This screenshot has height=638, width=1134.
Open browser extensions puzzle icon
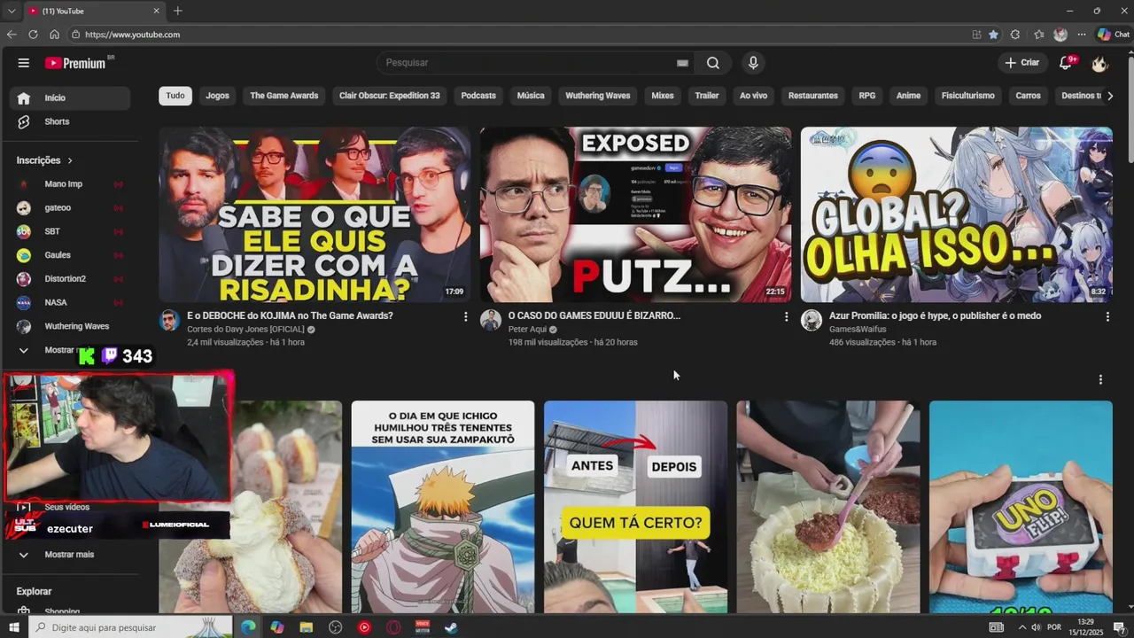pos(1015,35)
